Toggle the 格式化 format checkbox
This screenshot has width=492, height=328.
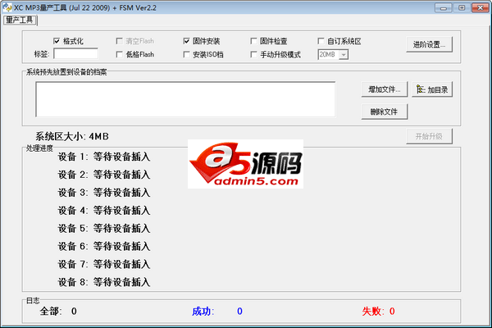(x=57, y=41)
